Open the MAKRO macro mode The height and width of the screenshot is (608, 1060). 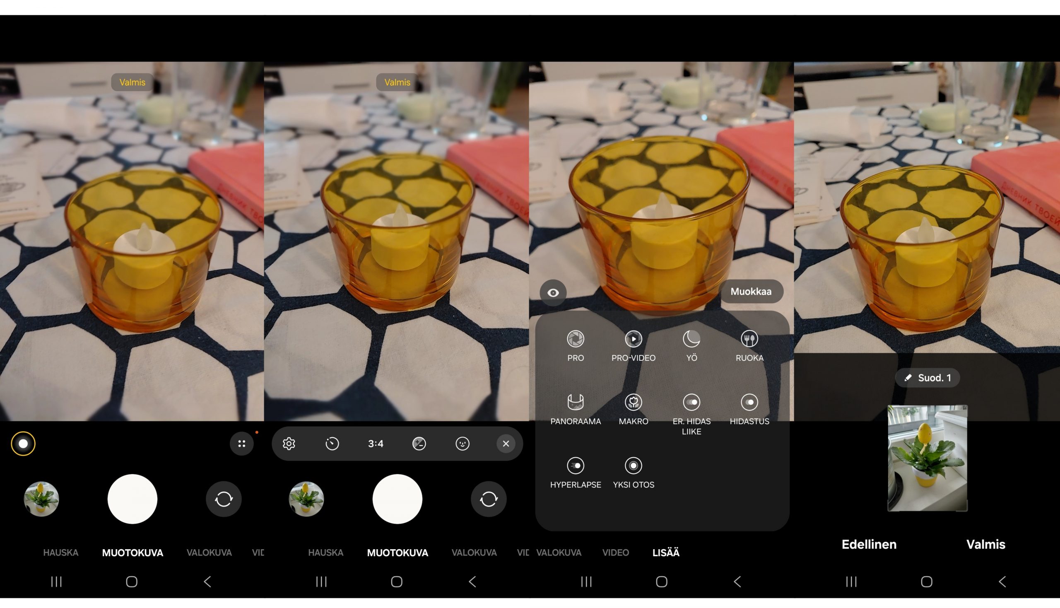point(634,403)
